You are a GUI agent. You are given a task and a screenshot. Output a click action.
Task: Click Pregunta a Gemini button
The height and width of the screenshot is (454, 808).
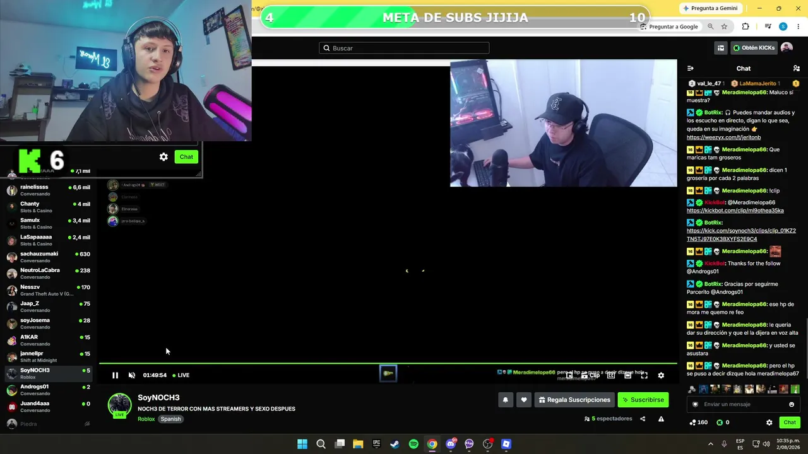click(x=710, y=8)
